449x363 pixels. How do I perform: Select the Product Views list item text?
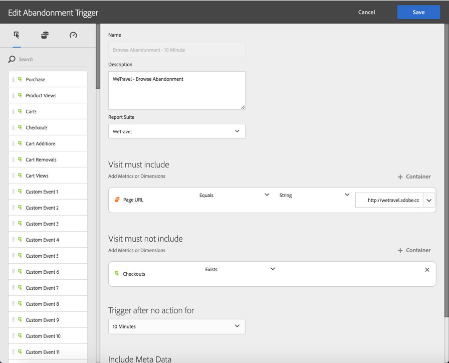point(41,95)
